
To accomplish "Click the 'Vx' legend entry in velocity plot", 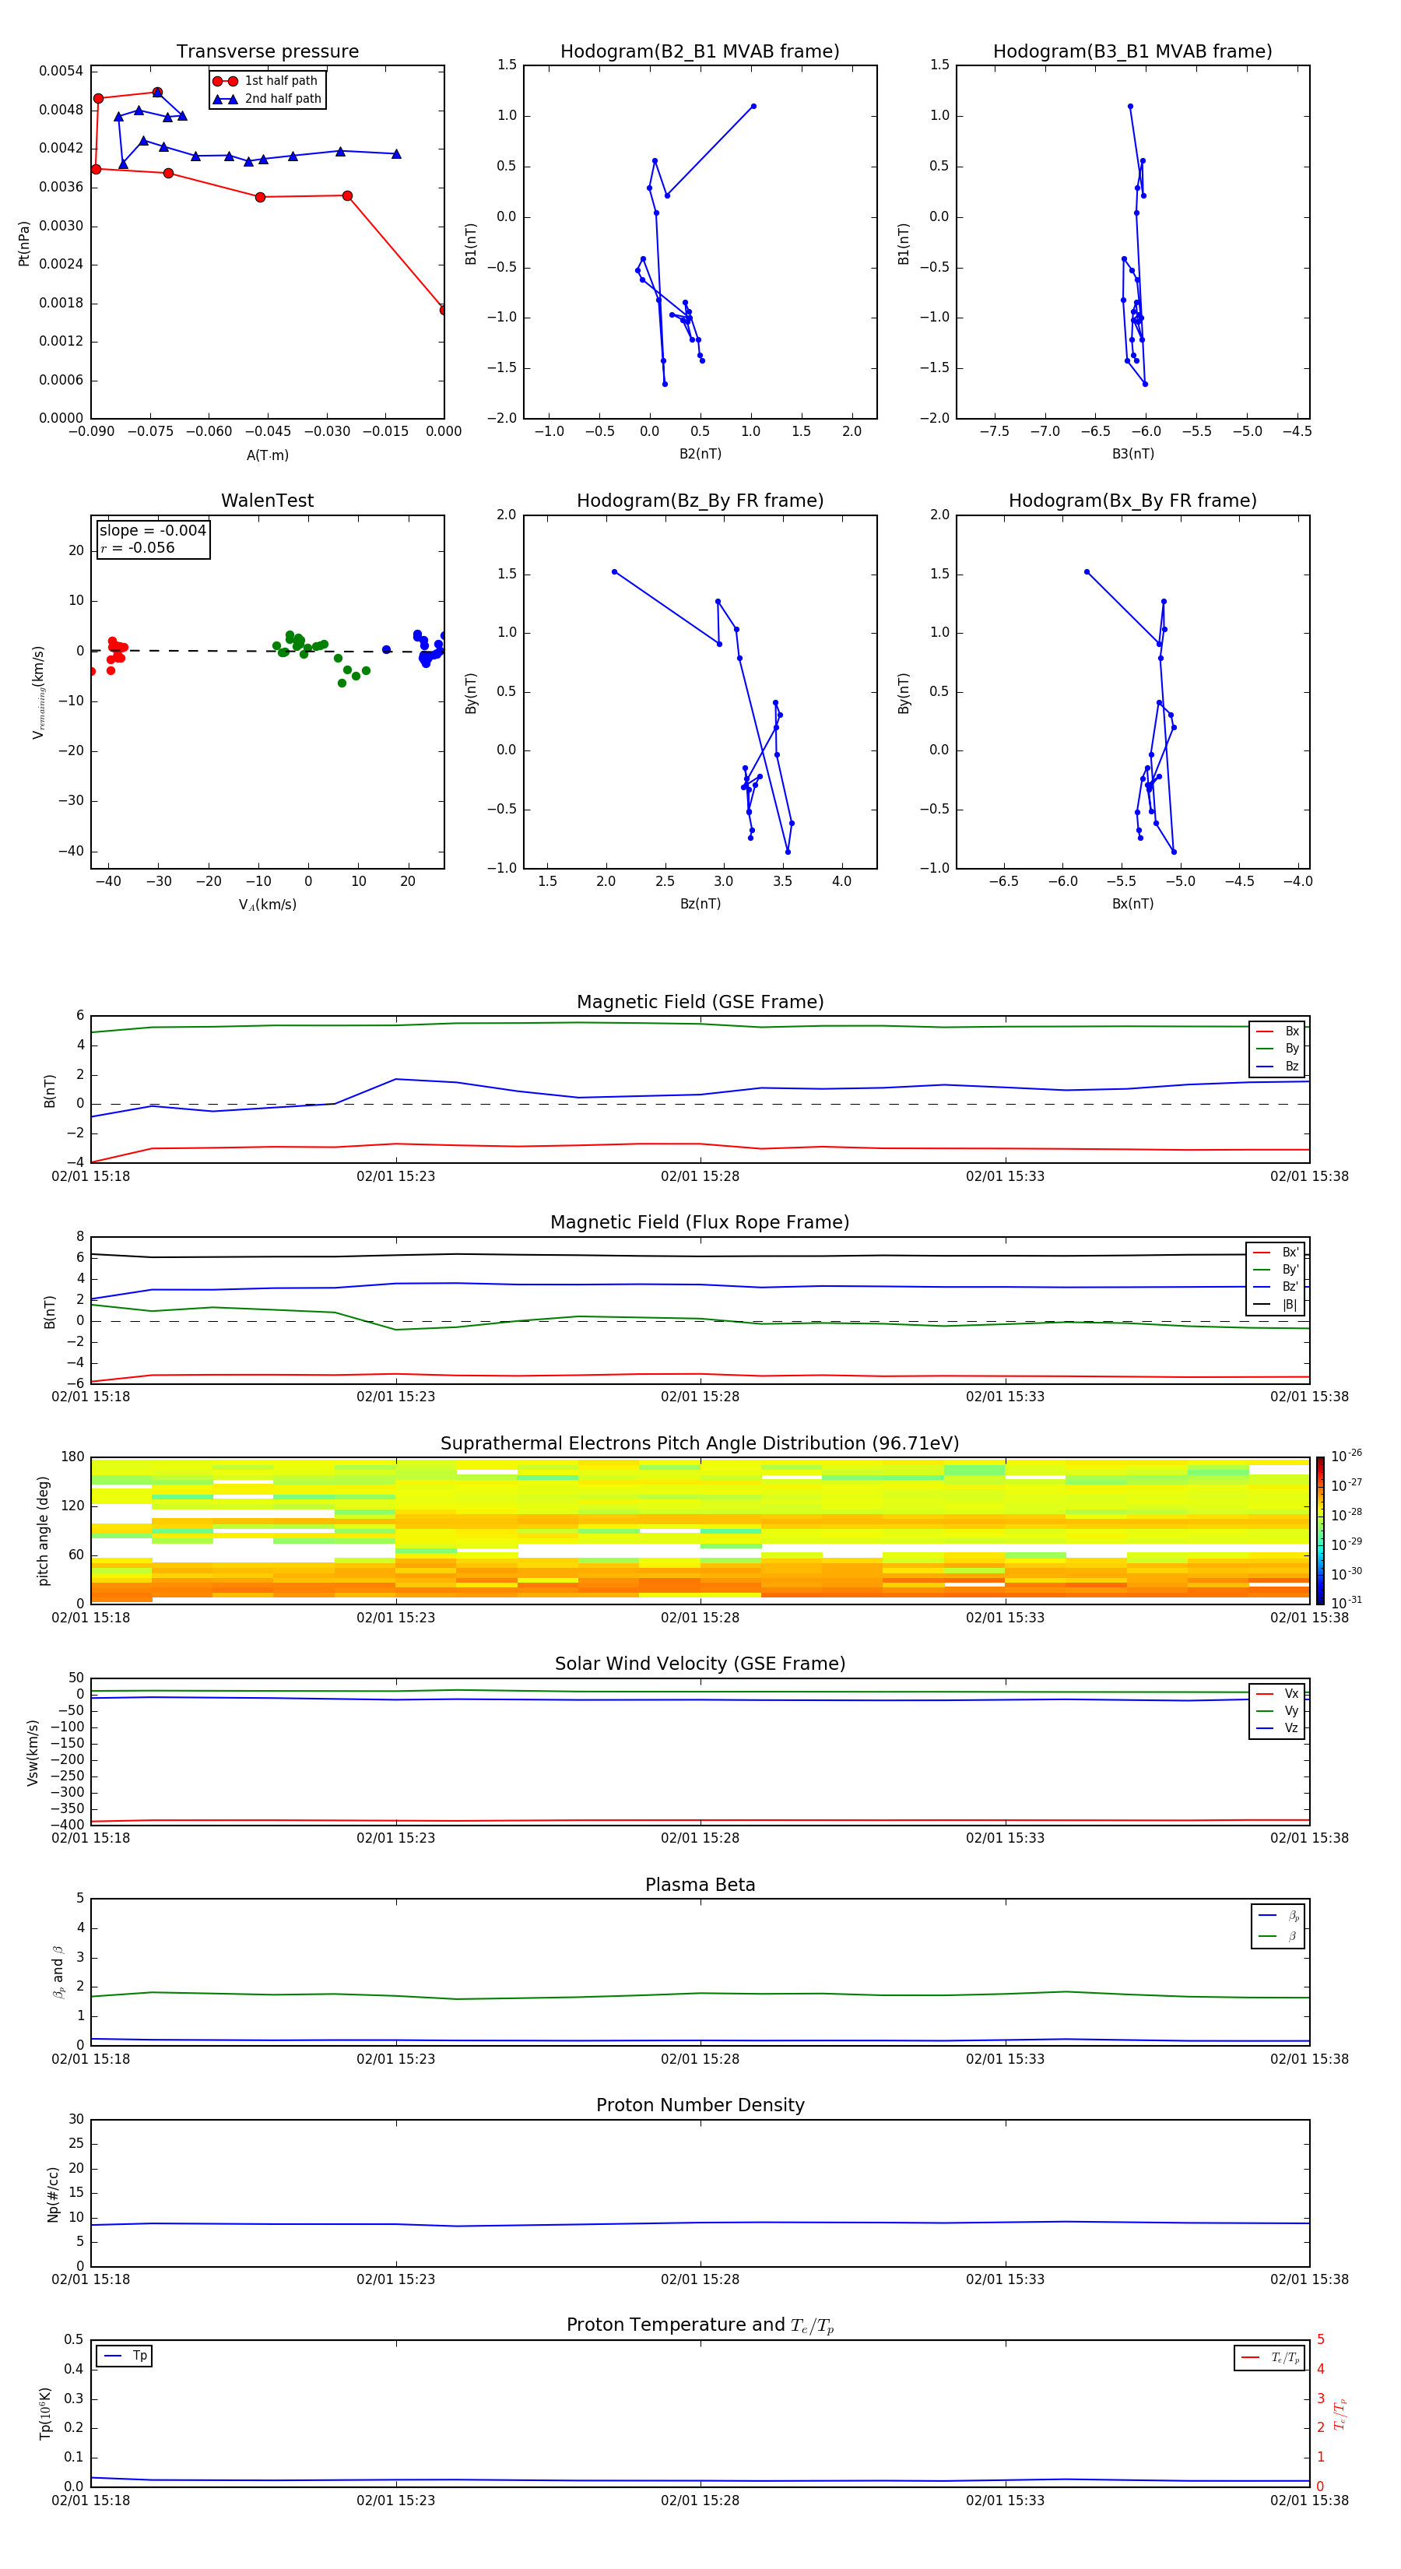I will click(1277, 1693).
